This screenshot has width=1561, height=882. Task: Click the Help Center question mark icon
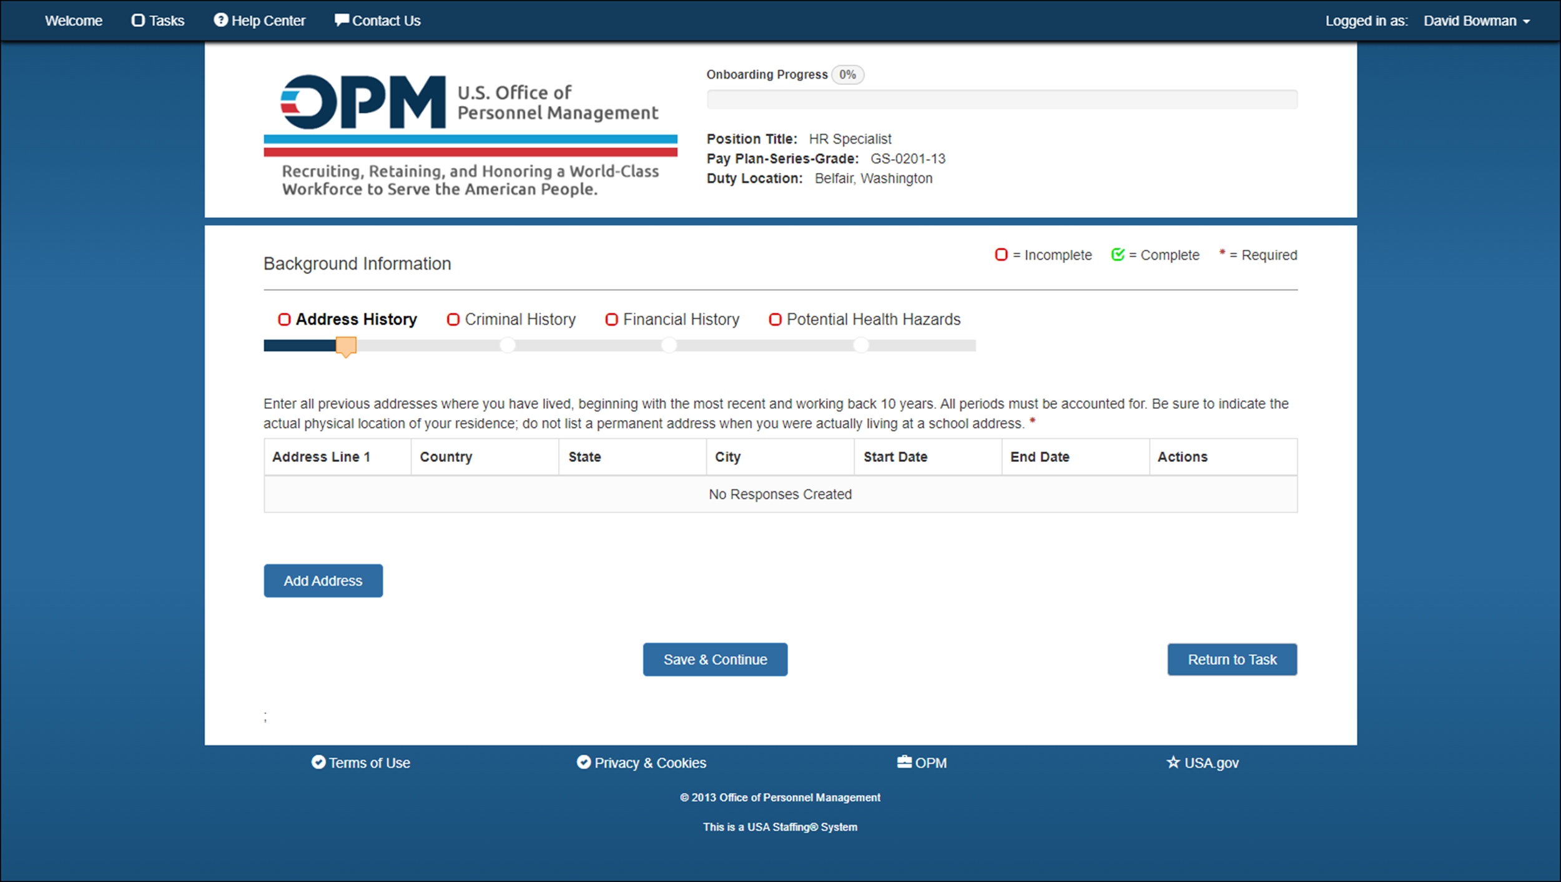220,20
